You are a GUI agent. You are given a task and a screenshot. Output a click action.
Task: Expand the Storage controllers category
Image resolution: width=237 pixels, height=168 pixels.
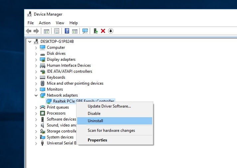(36, 131)
